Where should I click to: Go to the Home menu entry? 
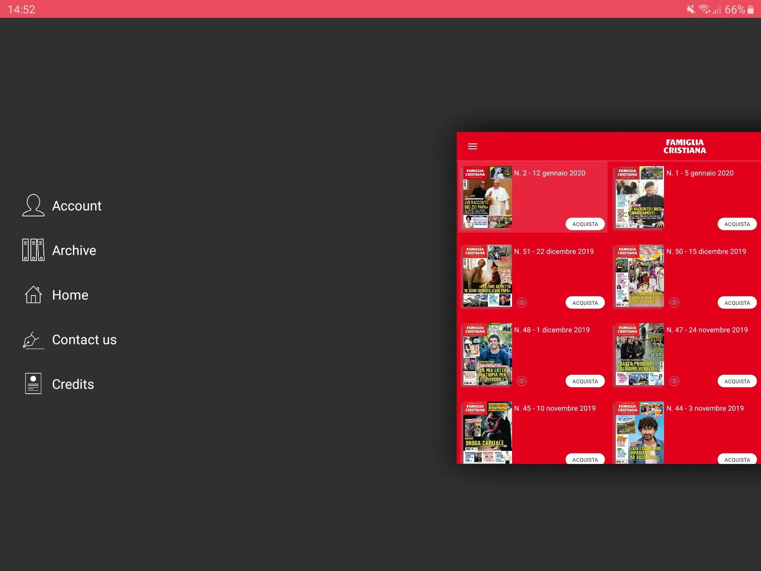pyautogui.click(x=70, y=295)
